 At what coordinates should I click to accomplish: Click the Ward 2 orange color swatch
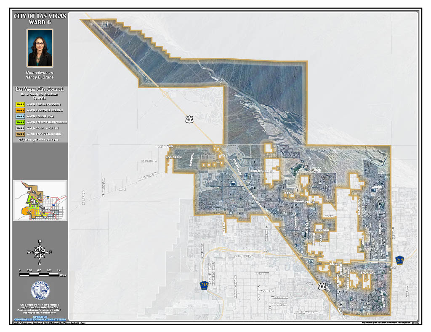[20, 110]
